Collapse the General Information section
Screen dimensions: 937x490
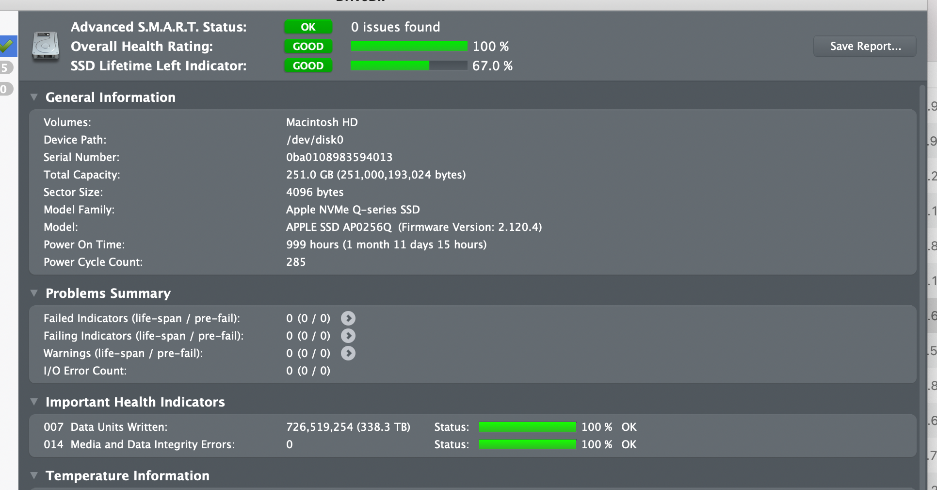tap(34, 97)
